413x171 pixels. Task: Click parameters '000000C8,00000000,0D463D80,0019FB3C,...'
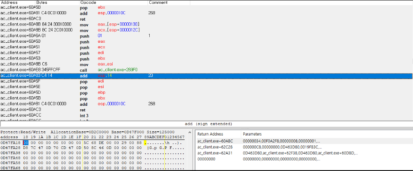click(282, 147)
